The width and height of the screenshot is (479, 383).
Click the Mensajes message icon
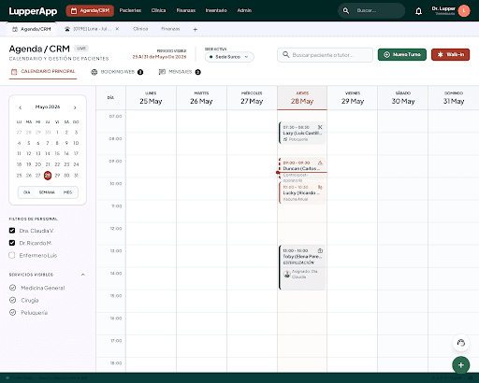click(x=162, y=72)
